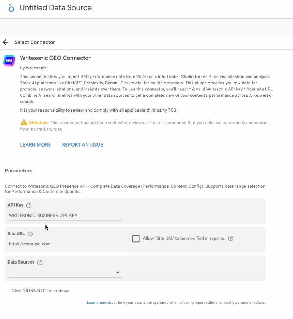293x319 pixels.
Task: Click Select Connector header text
Action: click(34, 42)
